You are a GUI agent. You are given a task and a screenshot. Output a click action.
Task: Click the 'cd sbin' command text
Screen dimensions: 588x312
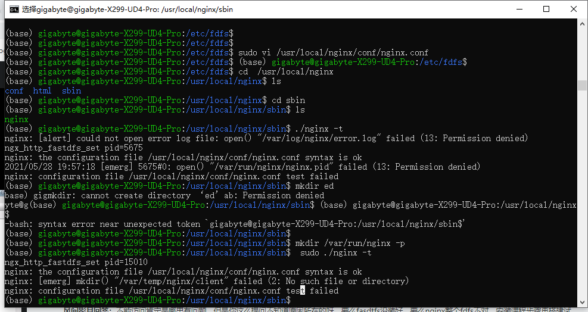[288, 100]
